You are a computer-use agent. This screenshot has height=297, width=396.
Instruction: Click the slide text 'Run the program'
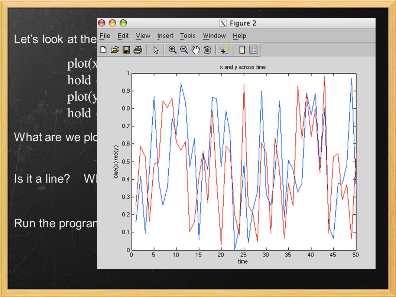[x=55, y=224]
